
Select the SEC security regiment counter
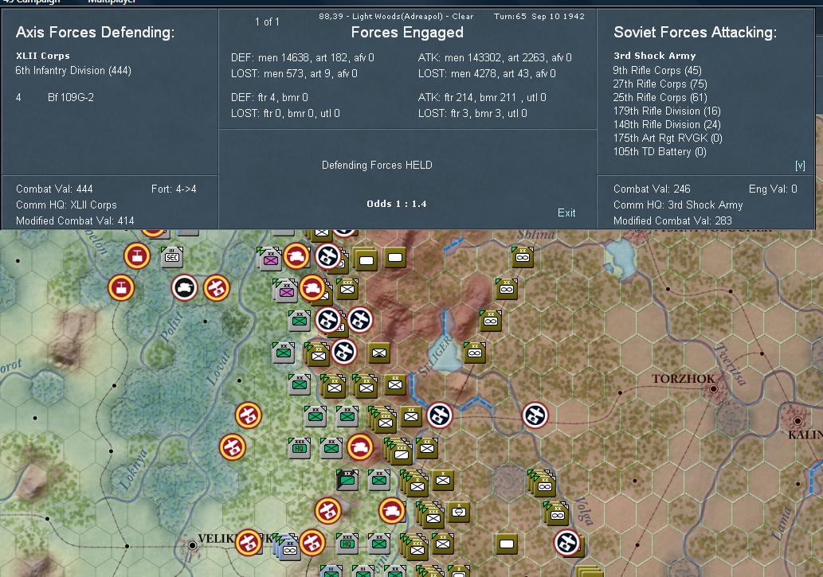tap(172, 256)
